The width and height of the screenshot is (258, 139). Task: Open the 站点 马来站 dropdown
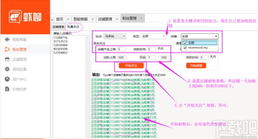point(115,36)
